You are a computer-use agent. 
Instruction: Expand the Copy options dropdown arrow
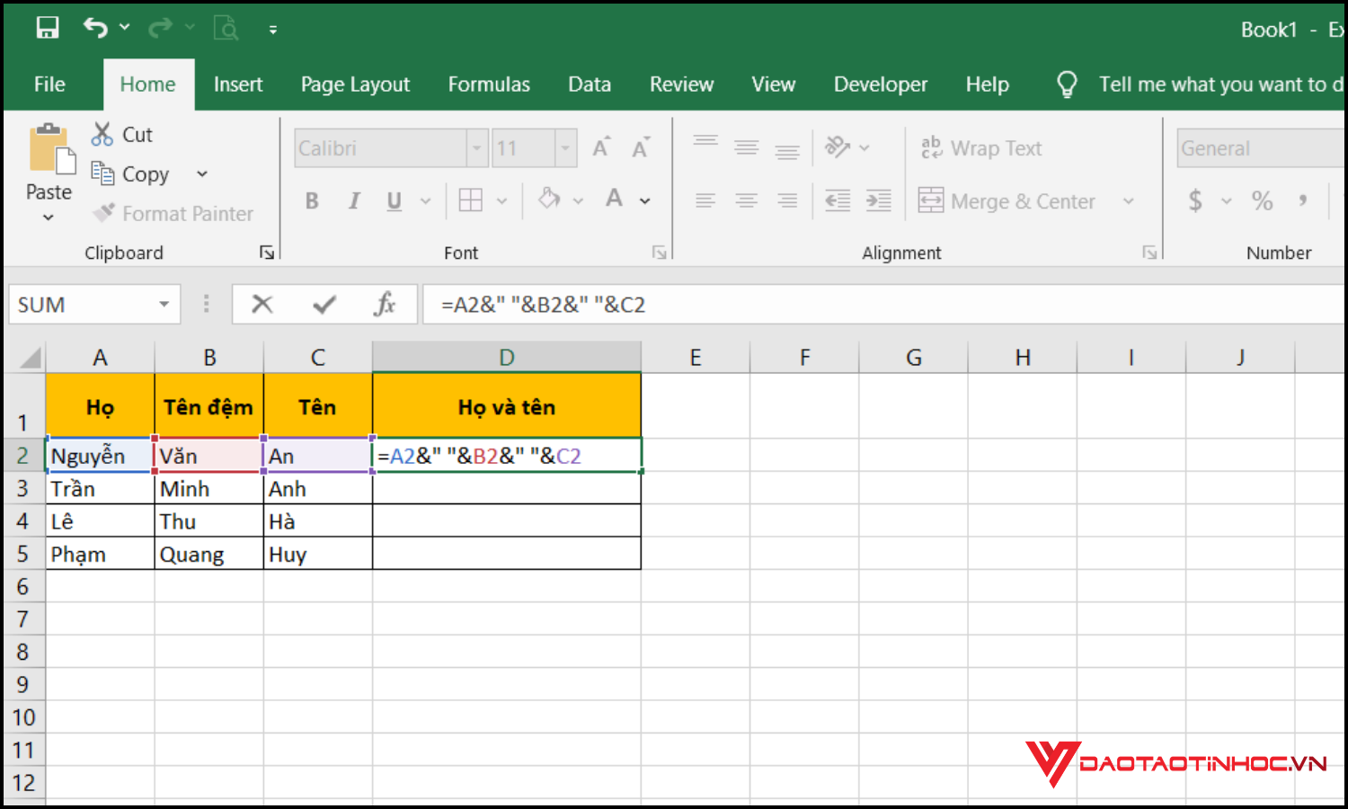click(x=202, y=174)
